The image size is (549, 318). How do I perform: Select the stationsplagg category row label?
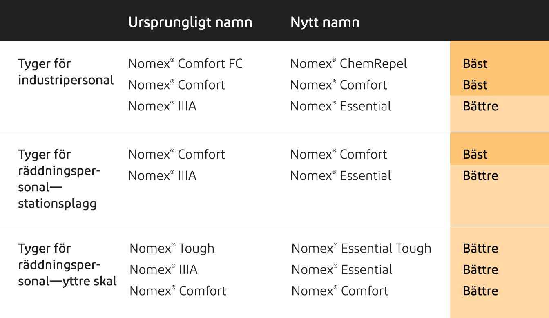click(x=59, y=179)
